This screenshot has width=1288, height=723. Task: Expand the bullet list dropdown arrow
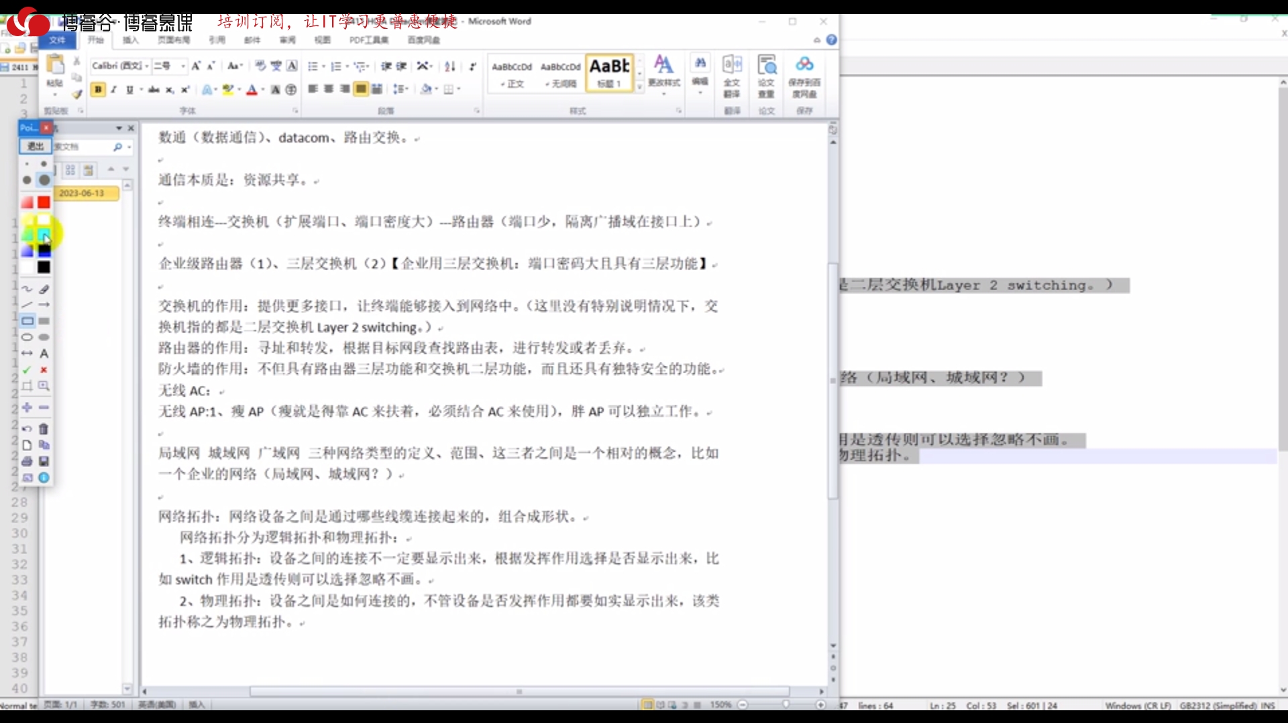[323, 66]
